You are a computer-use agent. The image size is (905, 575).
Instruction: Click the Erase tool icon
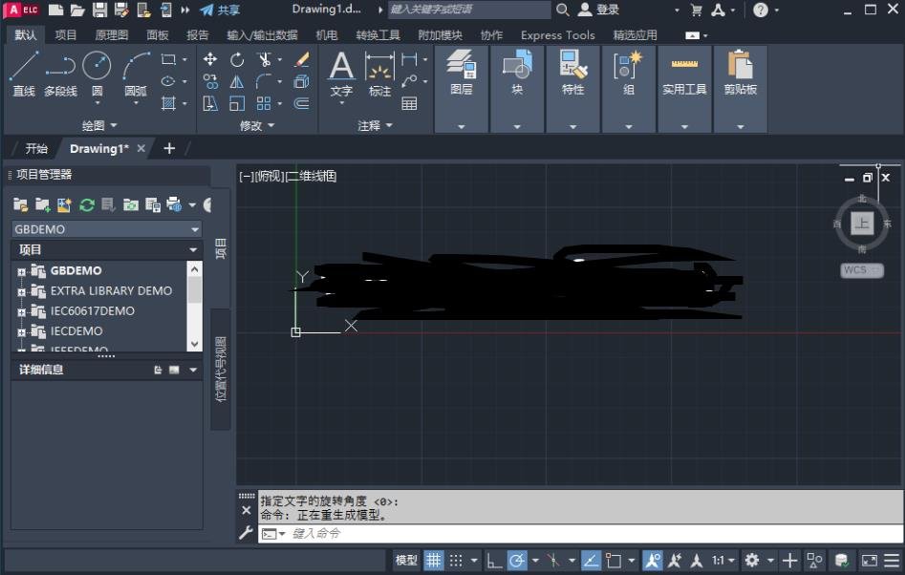tap(302, 59)
